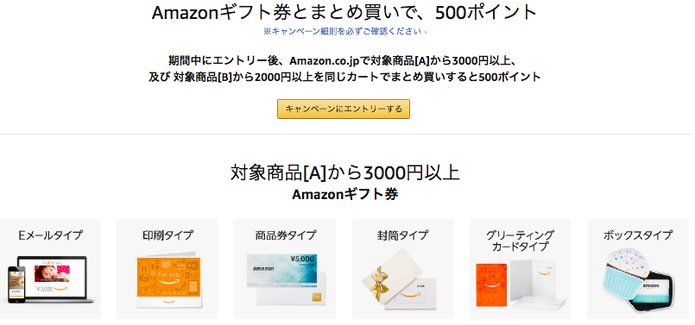Choose the グリーティングカードタイプ label
The image size is (695, 325).
pyautogui.click(x=520, y=241)
